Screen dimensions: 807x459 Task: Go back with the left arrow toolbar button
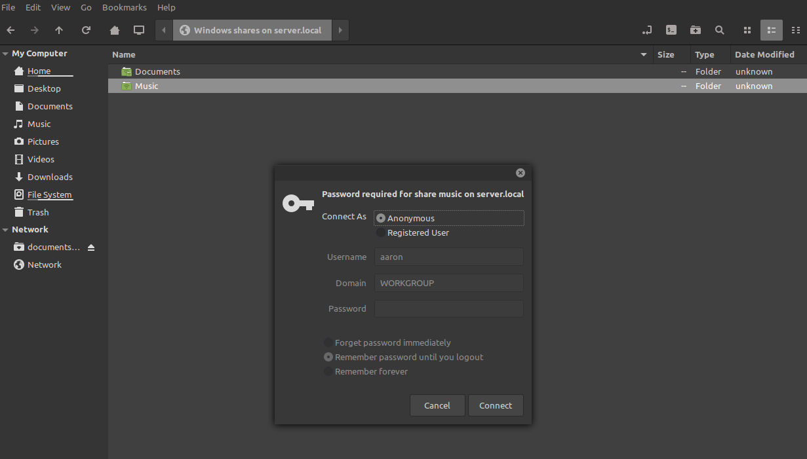pos(10,30)
